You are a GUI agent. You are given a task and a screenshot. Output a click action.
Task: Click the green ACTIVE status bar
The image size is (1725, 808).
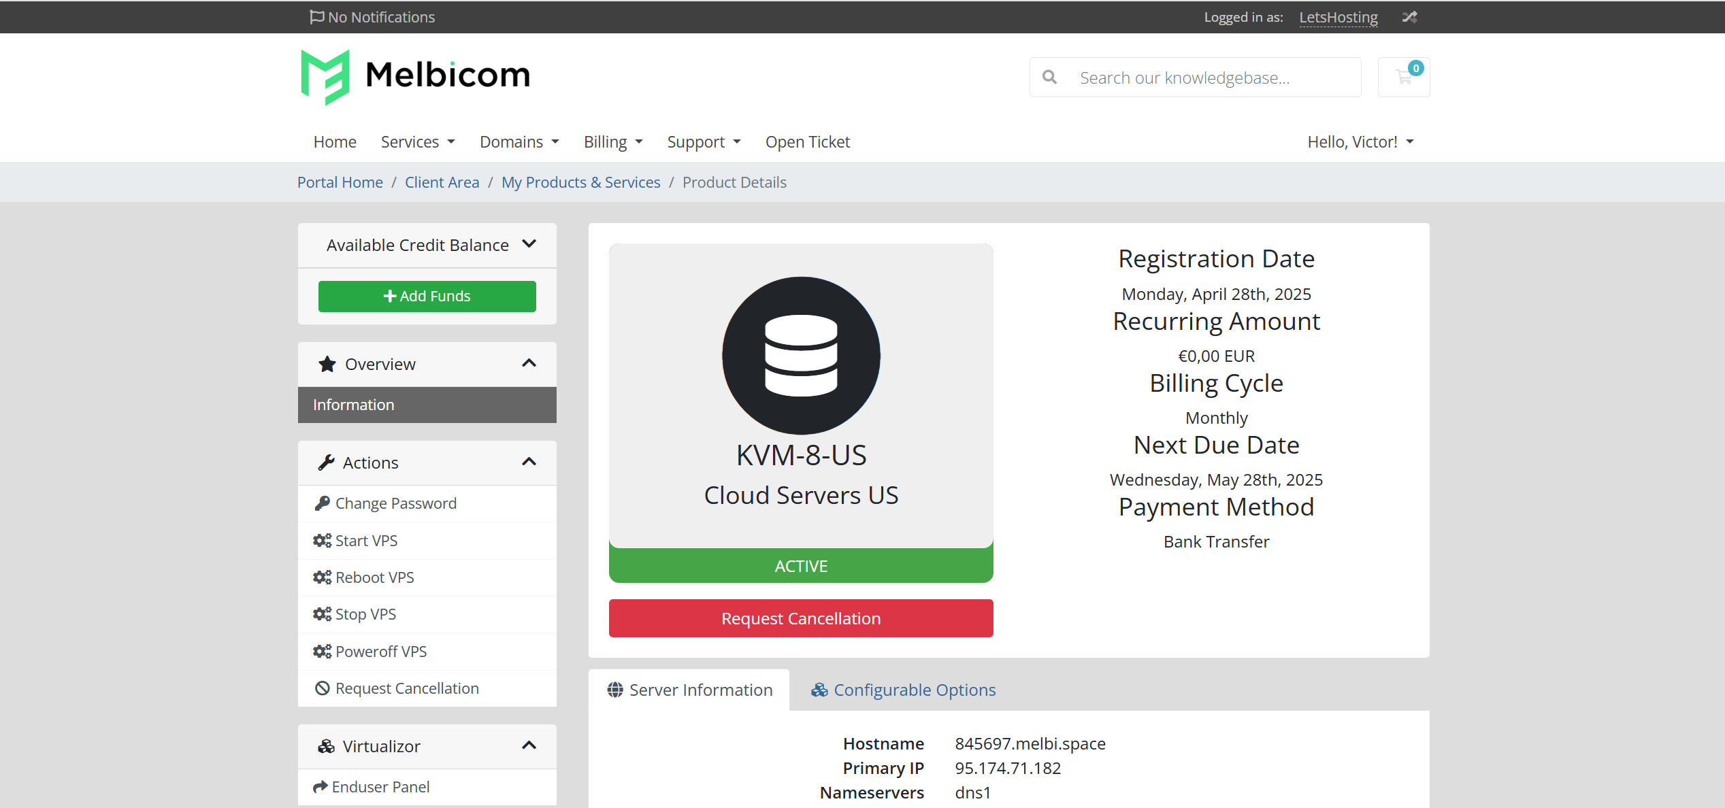click(x=801, y=566)
